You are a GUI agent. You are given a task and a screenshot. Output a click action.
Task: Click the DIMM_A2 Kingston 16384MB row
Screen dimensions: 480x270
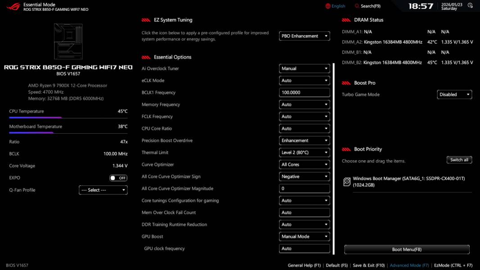tap(408, 42)
